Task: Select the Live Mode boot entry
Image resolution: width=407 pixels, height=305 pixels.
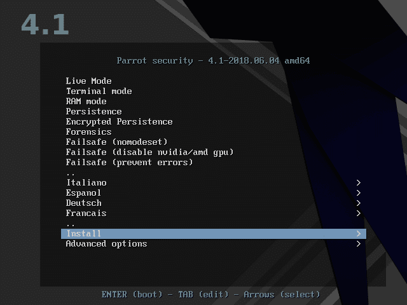Action: (x=88, y=81)
